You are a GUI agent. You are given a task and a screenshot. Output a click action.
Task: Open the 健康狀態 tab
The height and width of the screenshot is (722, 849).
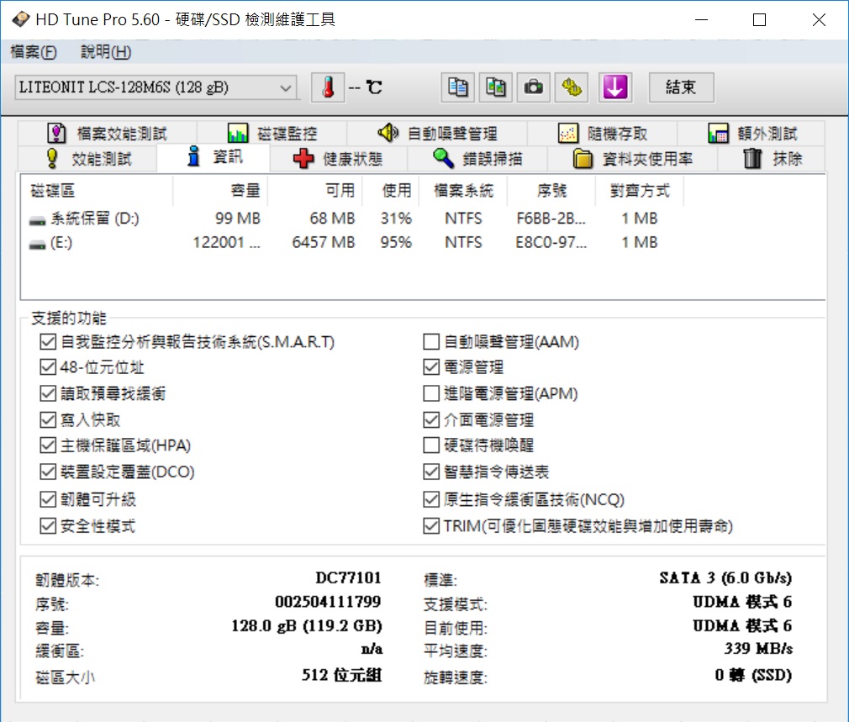point(339,159)
